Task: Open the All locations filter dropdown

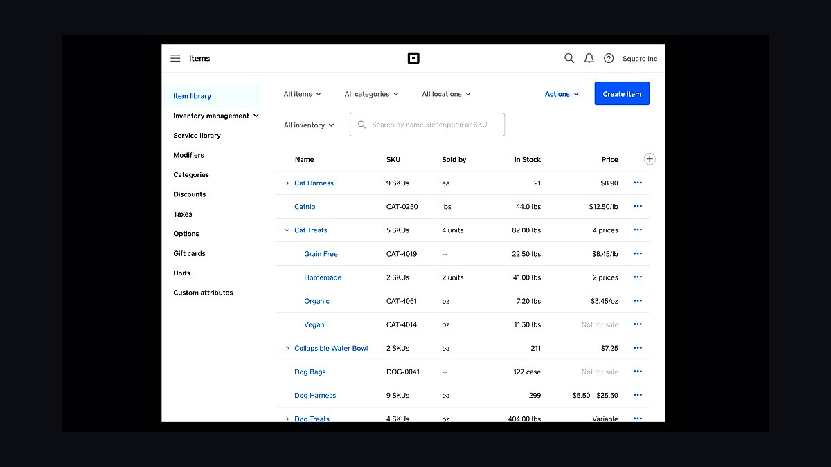Action: pyautogui.click(x=447, y=94)
